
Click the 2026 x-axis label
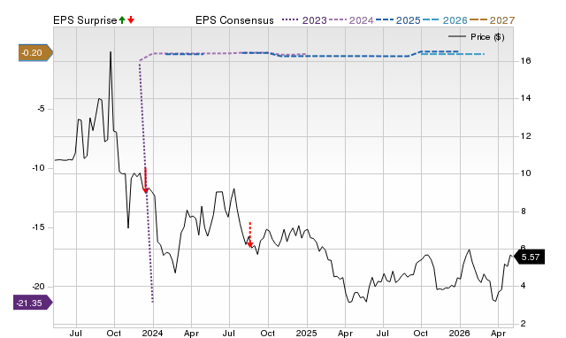(459, 333)
